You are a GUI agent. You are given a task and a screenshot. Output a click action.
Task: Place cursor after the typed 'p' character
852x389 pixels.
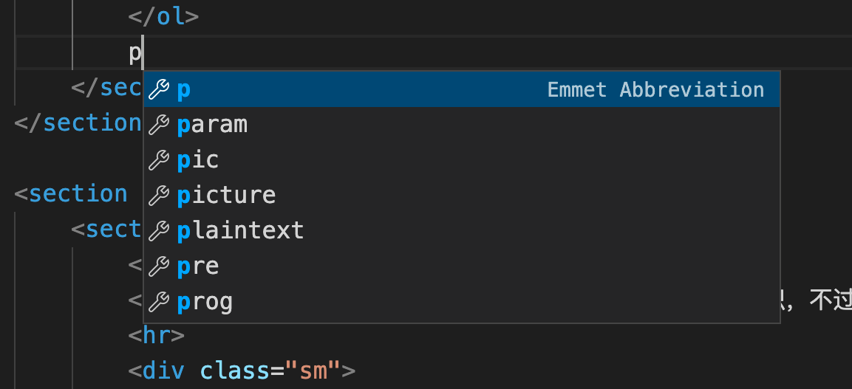point(142,53)
